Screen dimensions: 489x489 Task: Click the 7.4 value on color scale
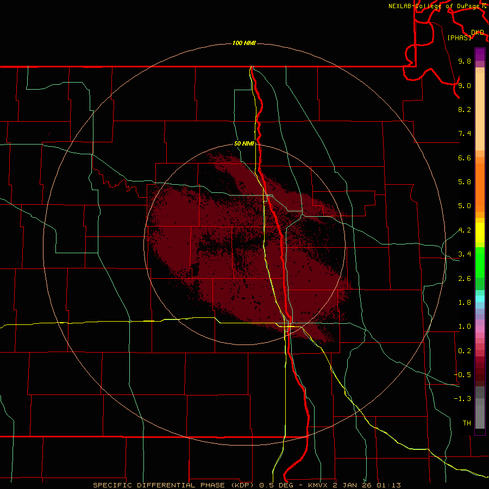(465, 134)
